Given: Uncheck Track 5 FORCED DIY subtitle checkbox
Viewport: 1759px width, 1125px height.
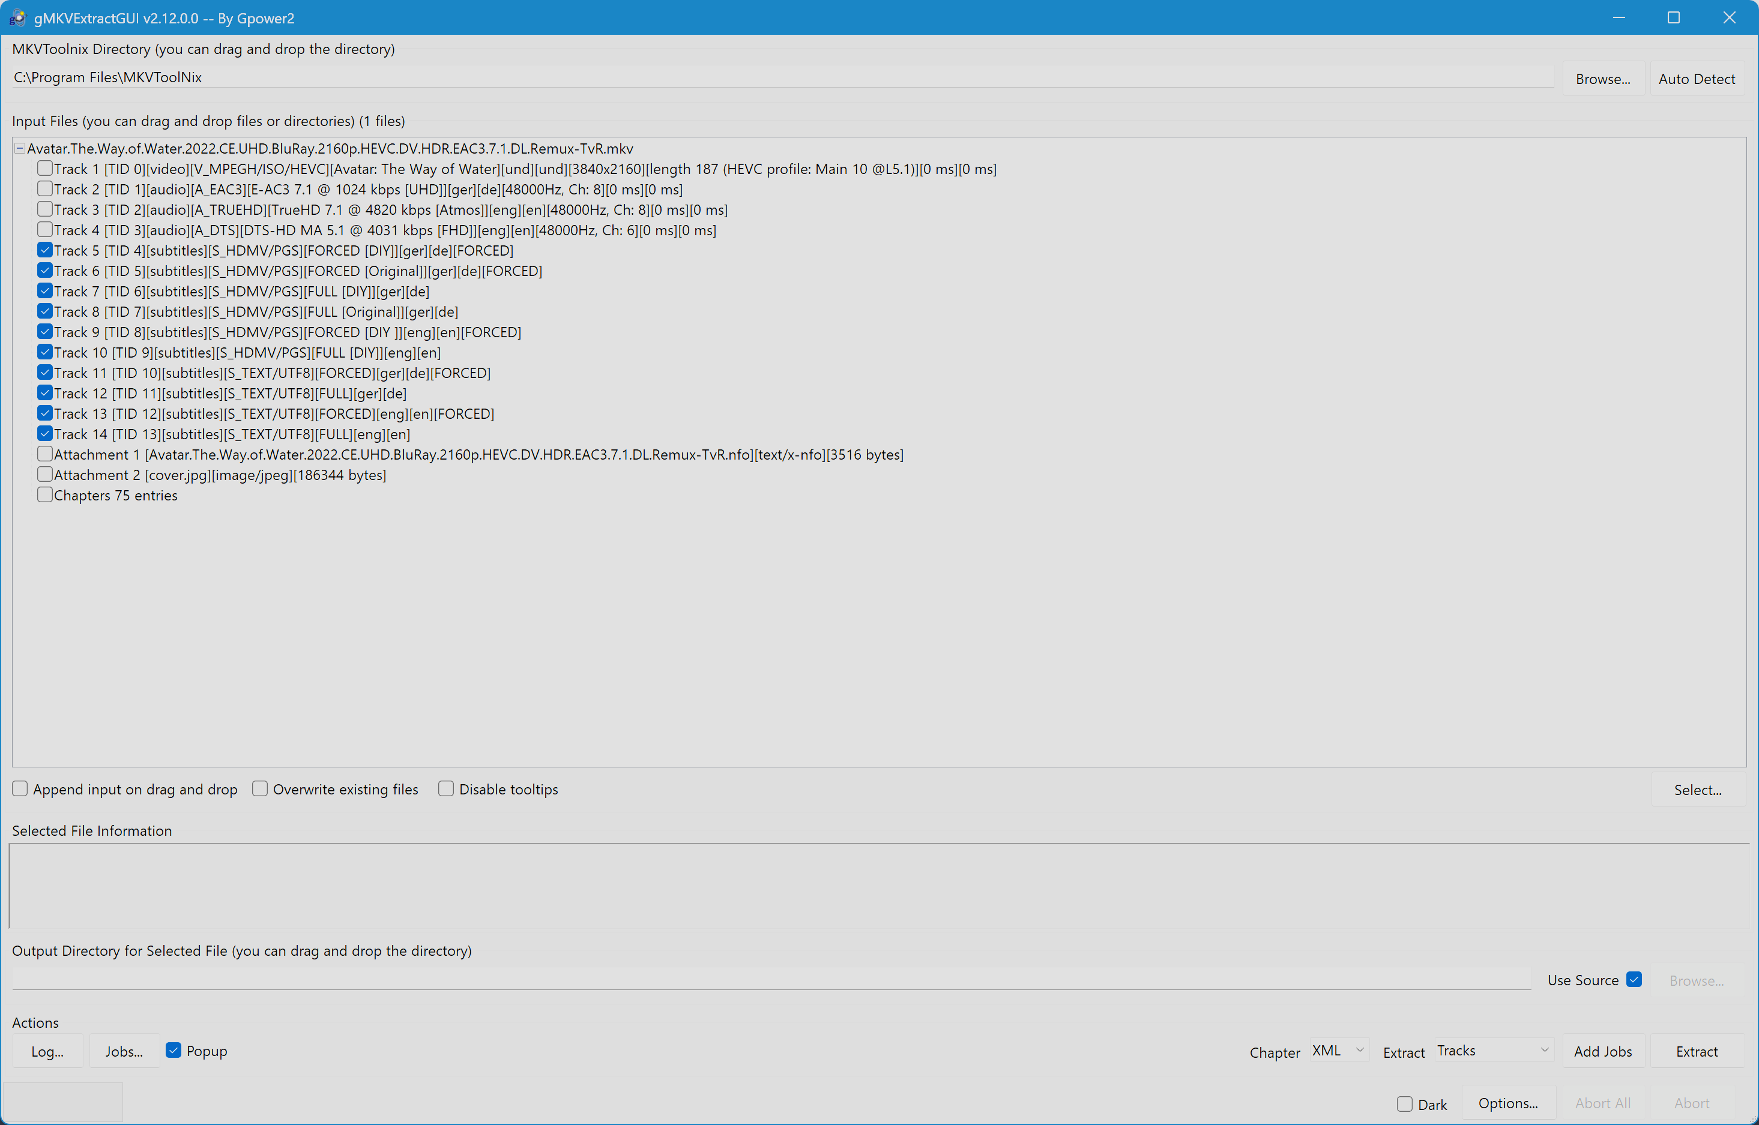Looking at the screenshot, I should click(x=44, y=251).
